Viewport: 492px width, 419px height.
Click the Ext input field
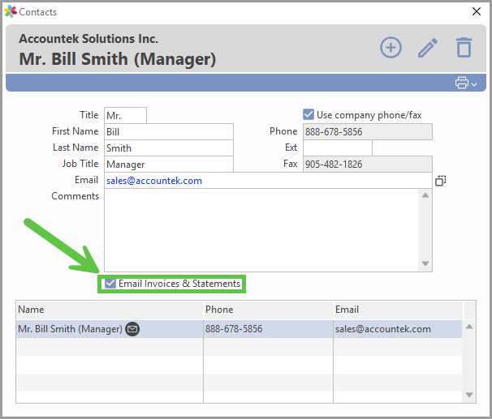pos(338,148)
